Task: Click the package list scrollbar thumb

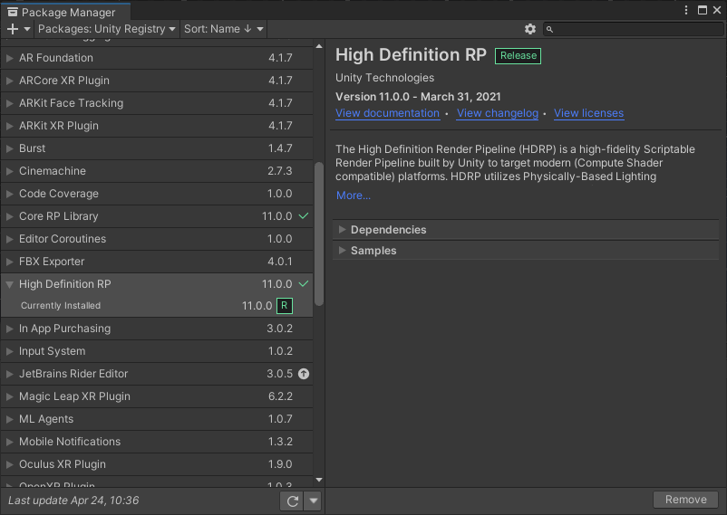Action: [319, 234]
